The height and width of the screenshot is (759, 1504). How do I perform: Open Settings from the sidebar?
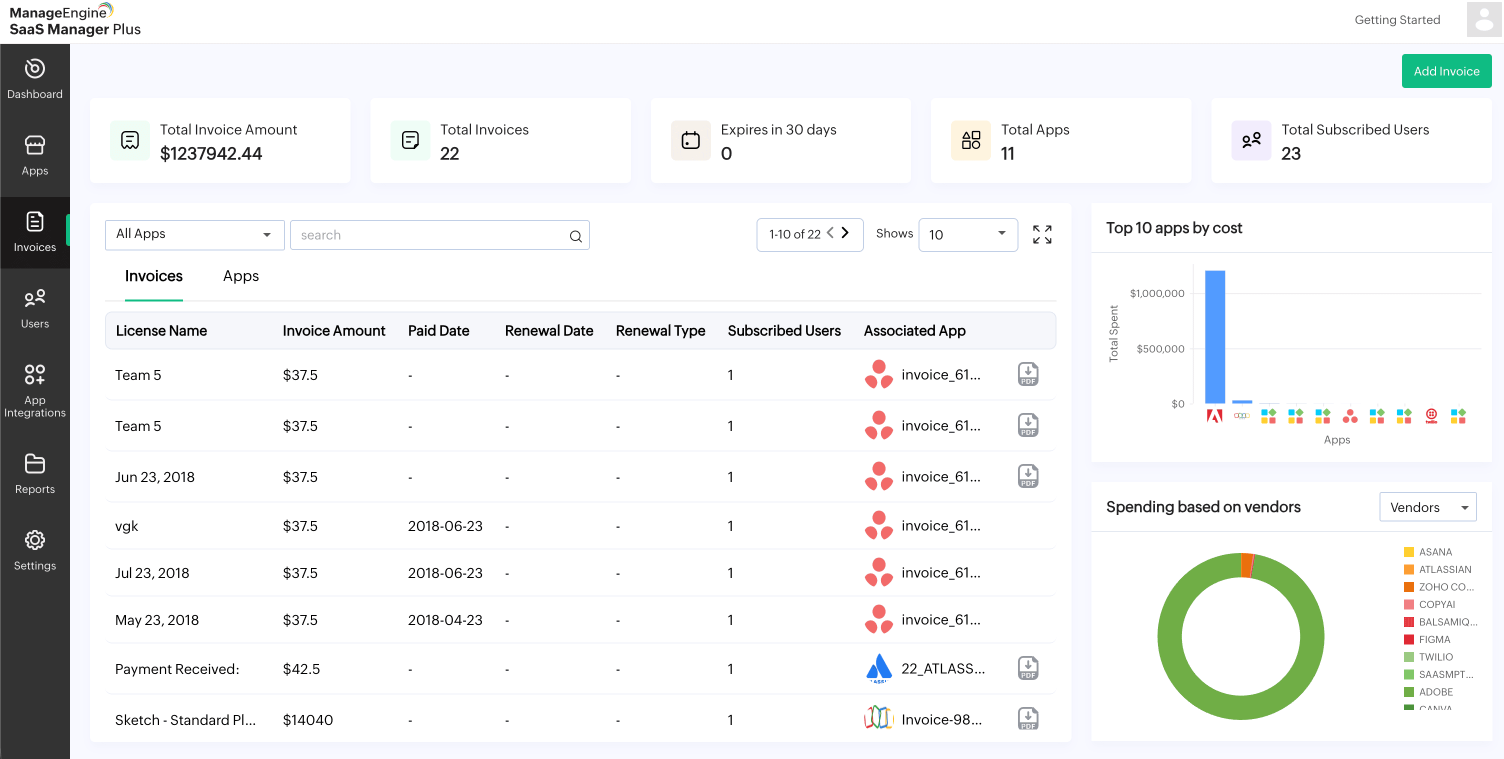(34, 550)
